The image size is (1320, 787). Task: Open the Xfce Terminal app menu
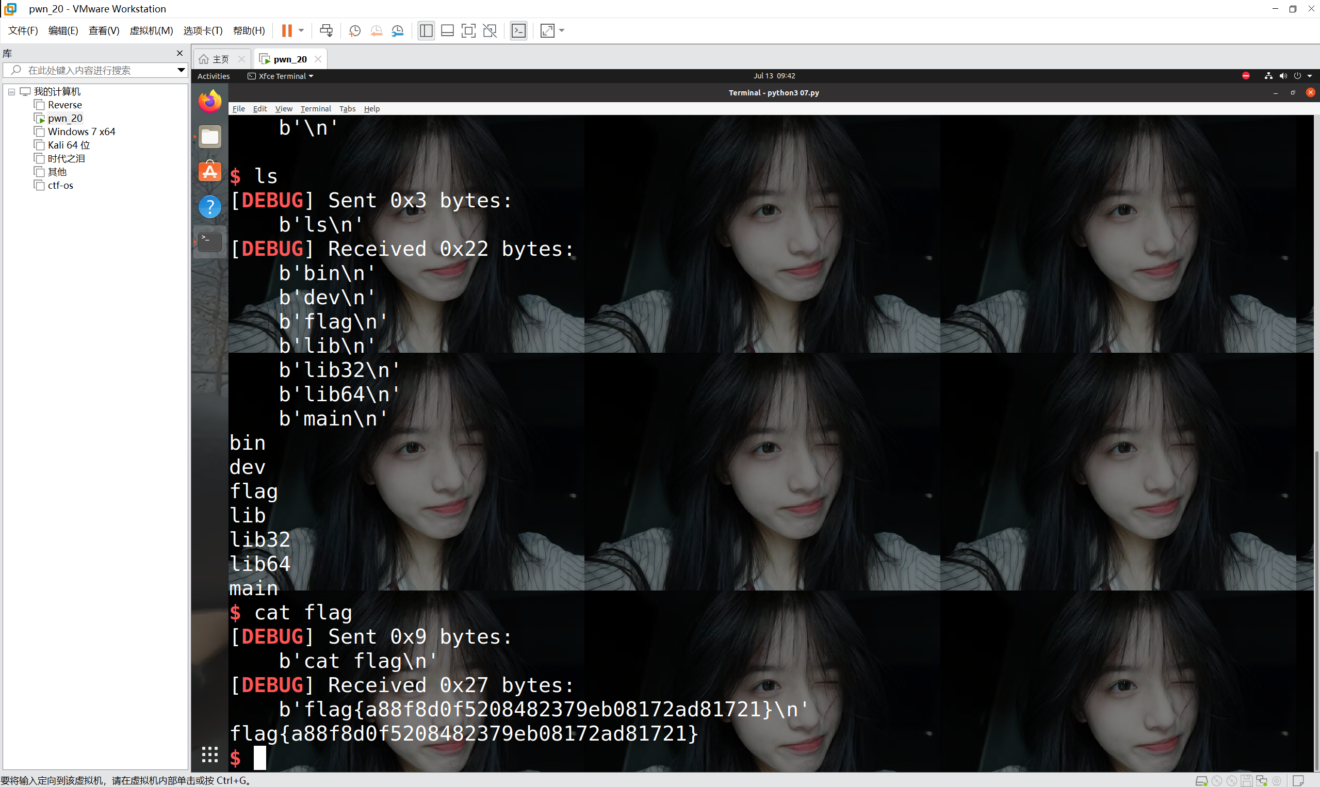281,76
